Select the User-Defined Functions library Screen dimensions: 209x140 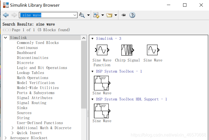[x=40, y=123]
